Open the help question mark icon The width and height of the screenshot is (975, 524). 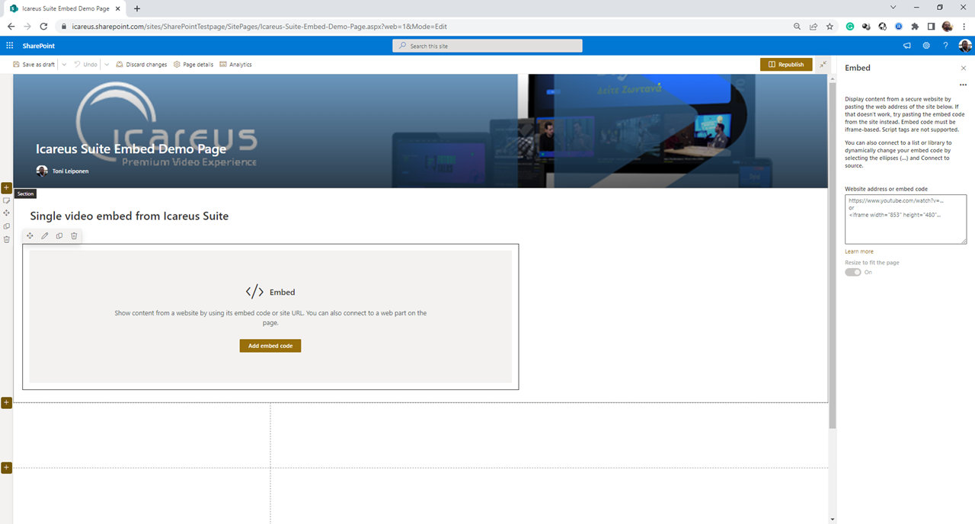click(945, 46)
